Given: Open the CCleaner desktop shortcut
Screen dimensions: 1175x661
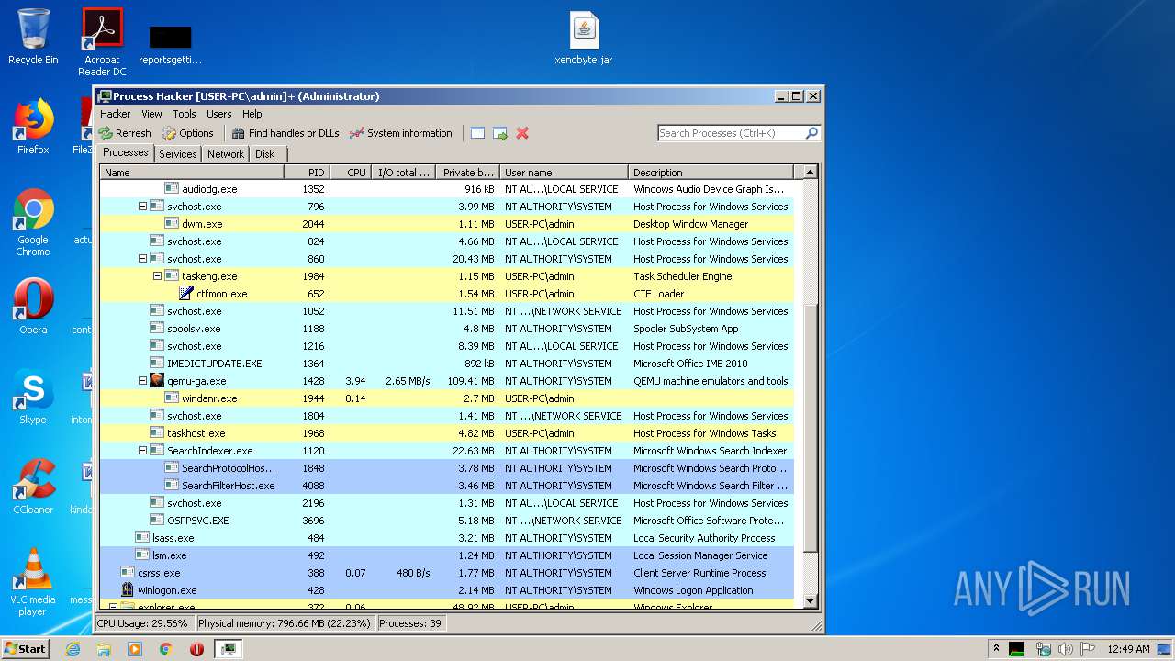Looking at the screenshot, I should [x=33, y=487].
